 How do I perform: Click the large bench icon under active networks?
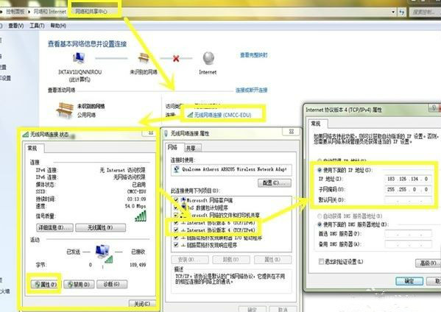(x=65, y=110)
